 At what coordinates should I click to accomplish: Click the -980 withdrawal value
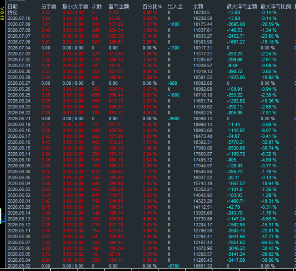point(172,83)
